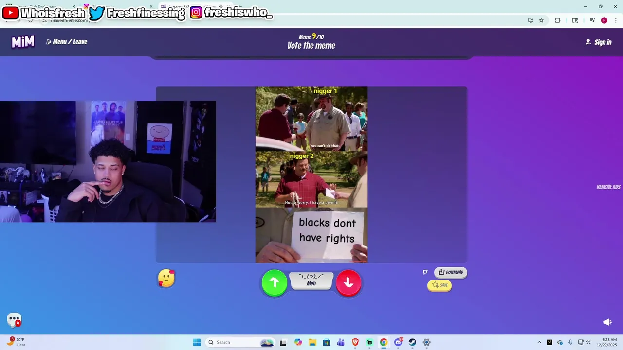Open Brave browser from taskbar
The image size is (623, 350).
[355, 342]
